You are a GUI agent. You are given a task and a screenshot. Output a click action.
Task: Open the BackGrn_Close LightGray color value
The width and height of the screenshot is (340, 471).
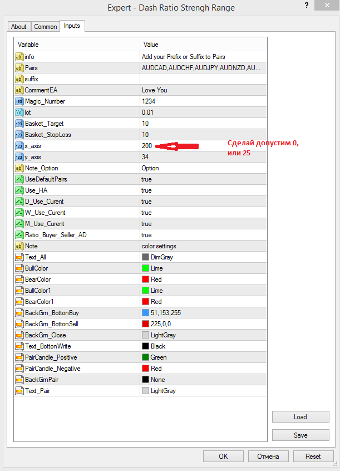point(203,335)
